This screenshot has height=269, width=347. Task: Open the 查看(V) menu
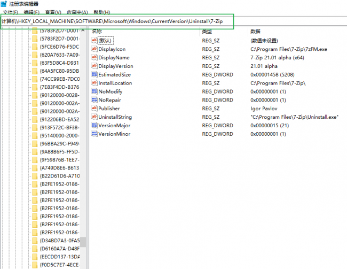(x=53, y=12)
